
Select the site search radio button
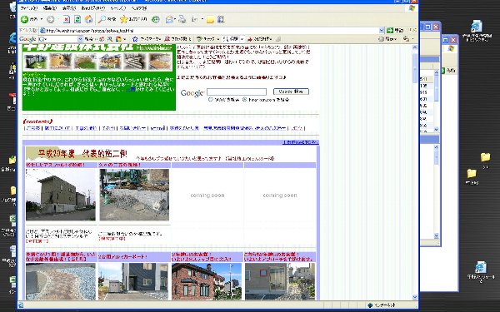tap(244, 99)
